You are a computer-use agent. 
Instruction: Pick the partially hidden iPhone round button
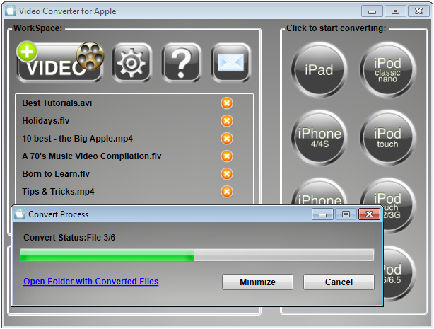click(319, 192)
